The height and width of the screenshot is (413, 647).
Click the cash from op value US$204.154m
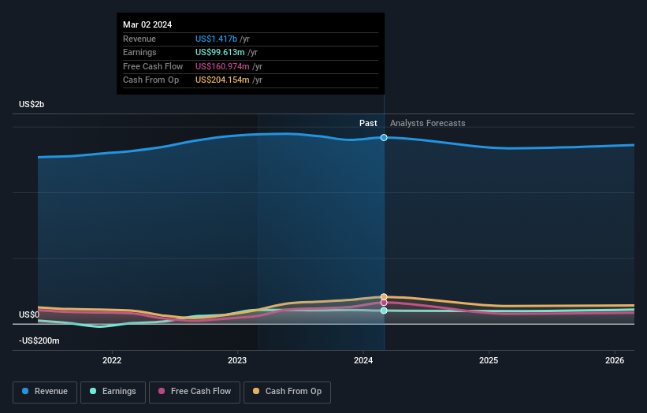click(222, 80)
